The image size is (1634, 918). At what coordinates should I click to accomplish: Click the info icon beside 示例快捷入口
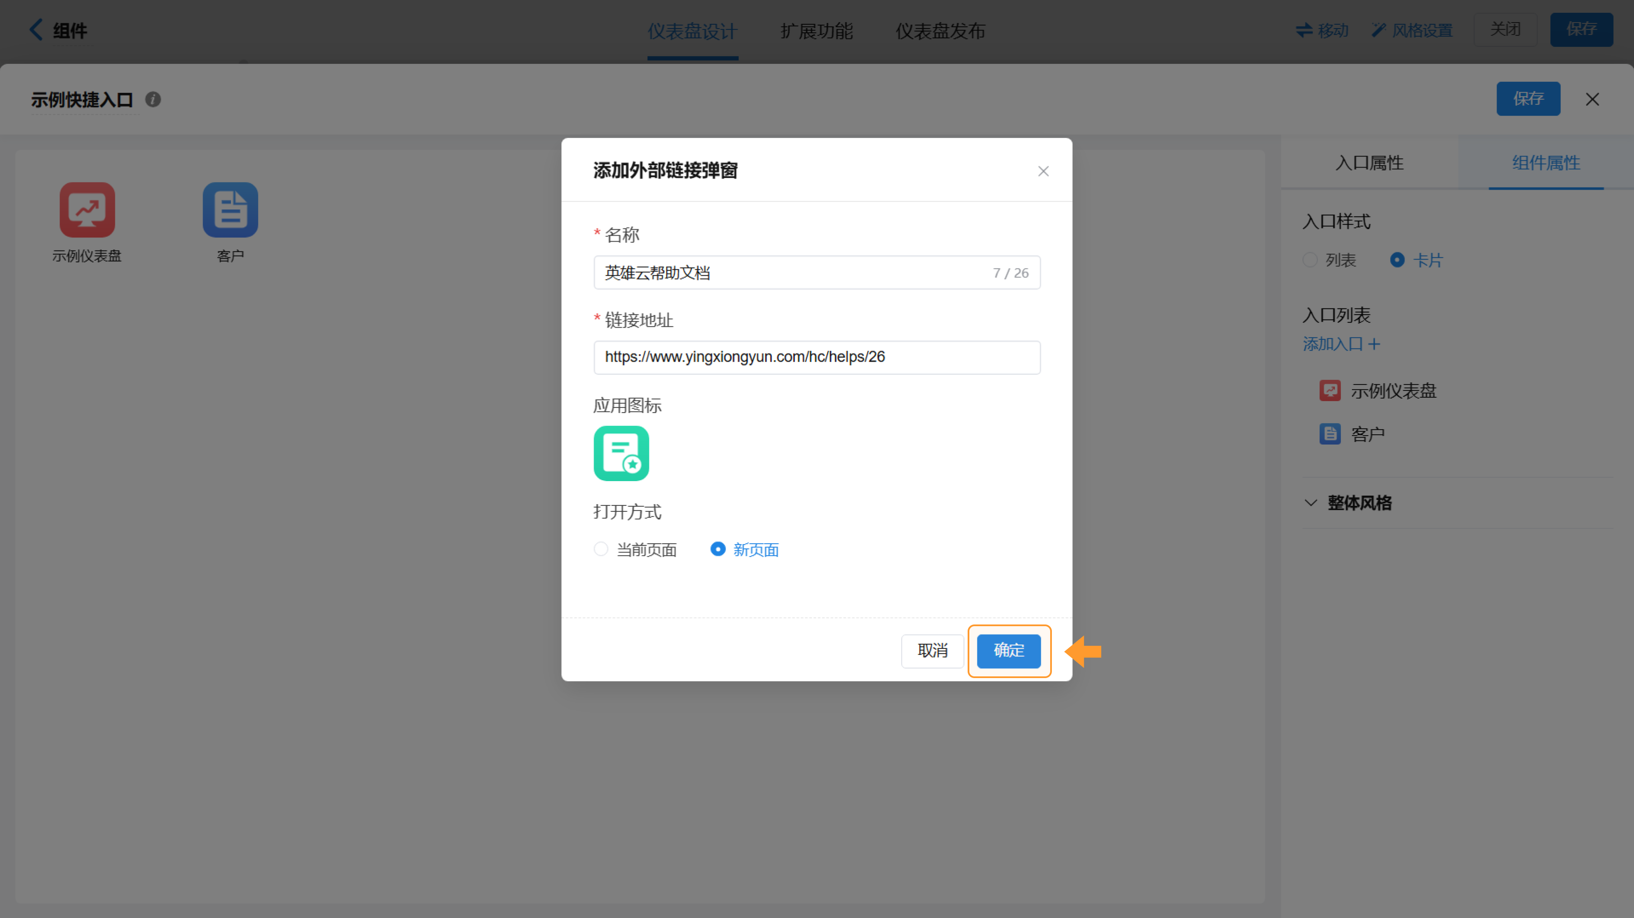coord(153,100)
